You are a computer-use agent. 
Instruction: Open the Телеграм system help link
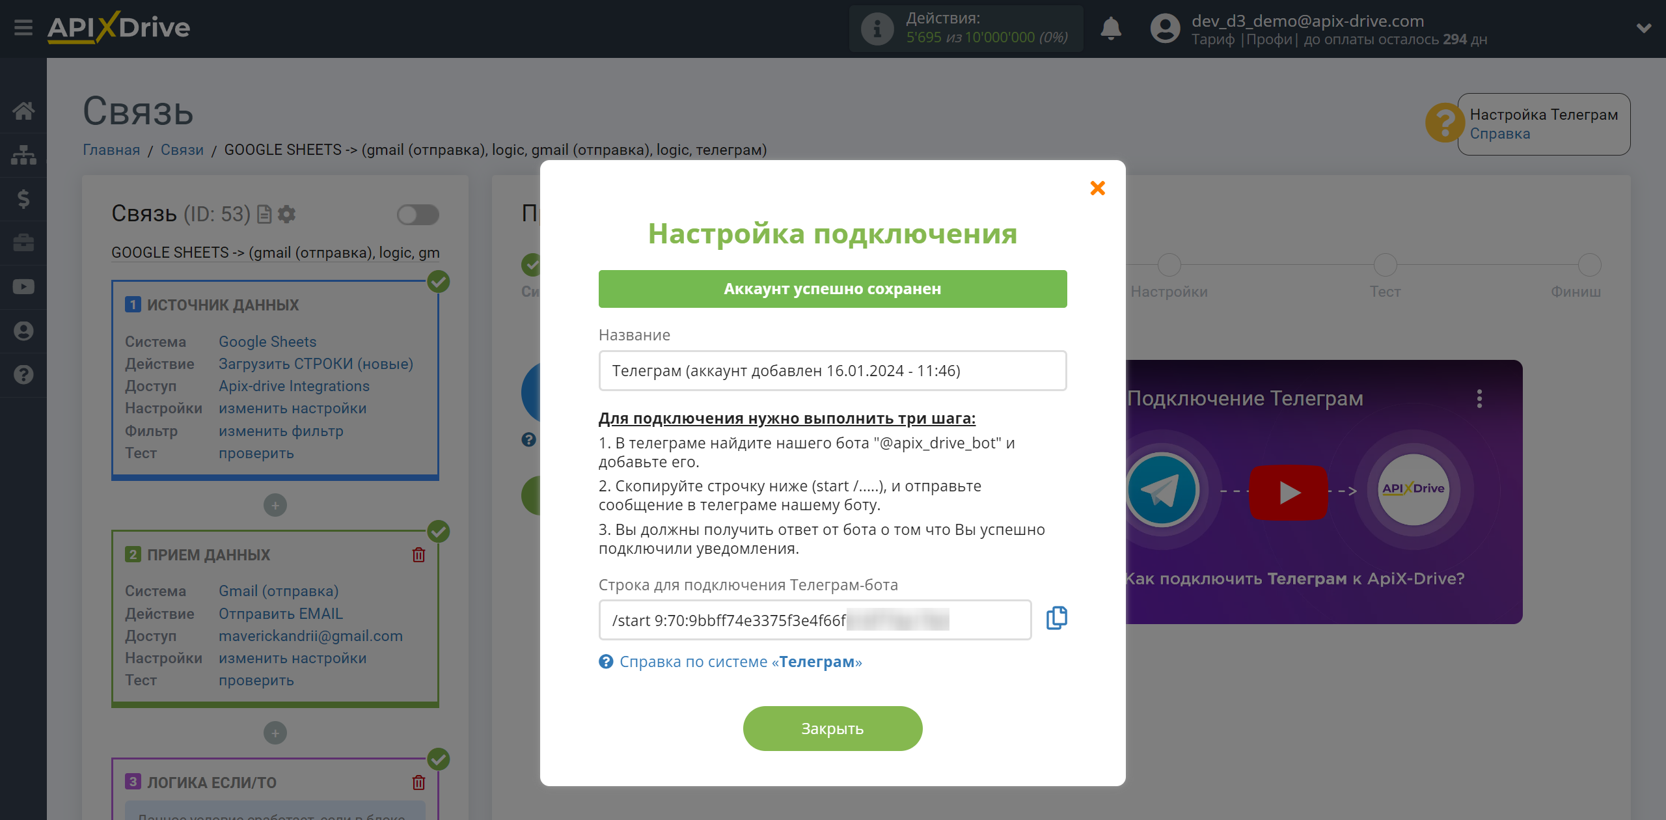[741, 662]
